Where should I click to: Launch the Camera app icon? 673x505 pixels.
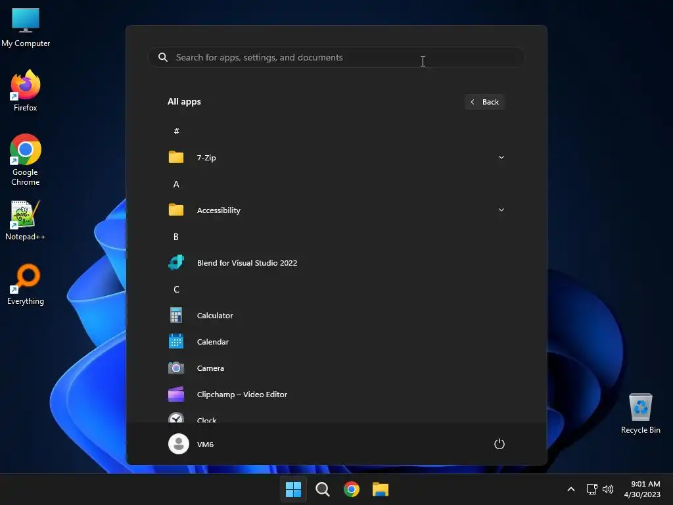click(x=176, y=368)
